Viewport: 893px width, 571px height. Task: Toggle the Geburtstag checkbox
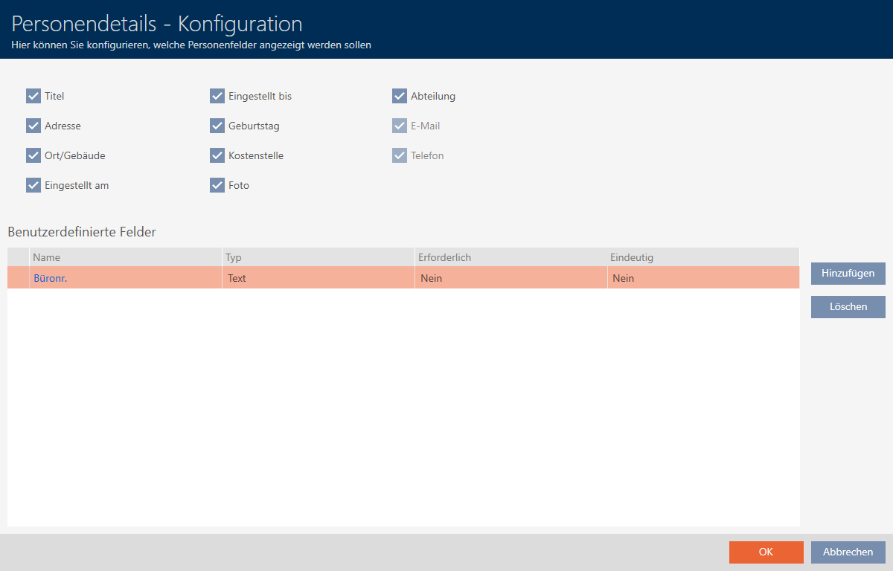pos(217,126)
